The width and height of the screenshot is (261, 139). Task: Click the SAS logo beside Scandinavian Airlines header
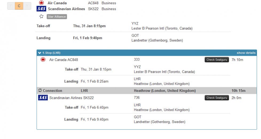tap(41, 9)
